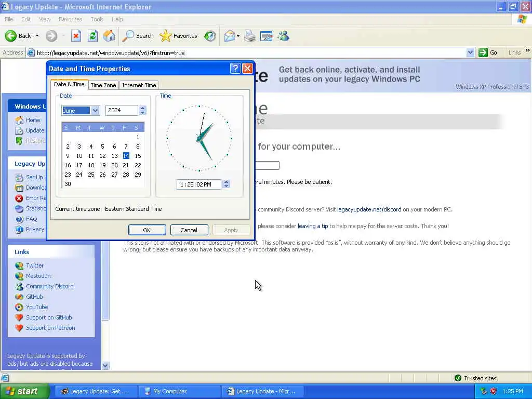Open the View menu
Screen dimensions: 532x399
[45, 19]
